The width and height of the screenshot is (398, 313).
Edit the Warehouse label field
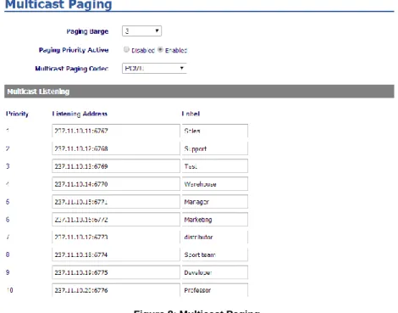click(x=215, y=184)
